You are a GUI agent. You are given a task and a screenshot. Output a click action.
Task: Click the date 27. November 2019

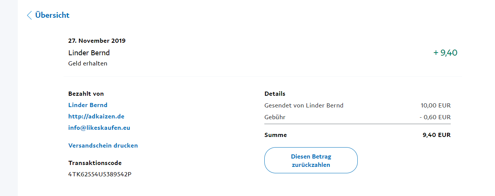pyautogui.click(x=97, y=41)
